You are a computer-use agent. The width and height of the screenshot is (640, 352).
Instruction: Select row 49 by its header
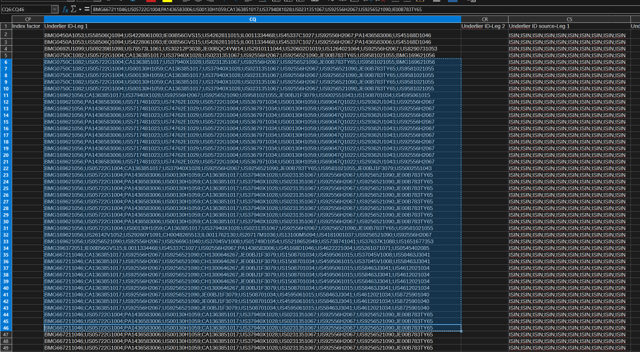tap(5, 348)
